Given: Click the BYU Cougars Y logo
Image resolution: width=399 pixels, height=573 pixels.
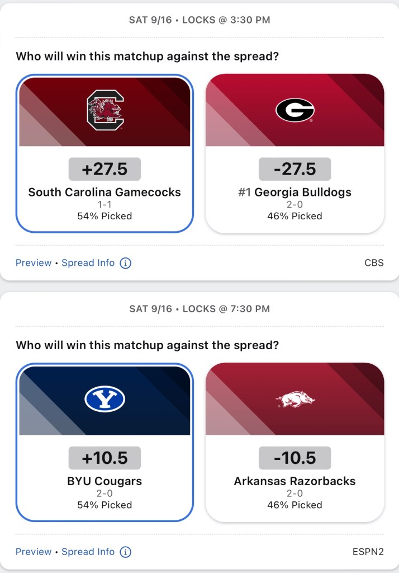Looking at the screenshot, I should (x=105, y=400).
